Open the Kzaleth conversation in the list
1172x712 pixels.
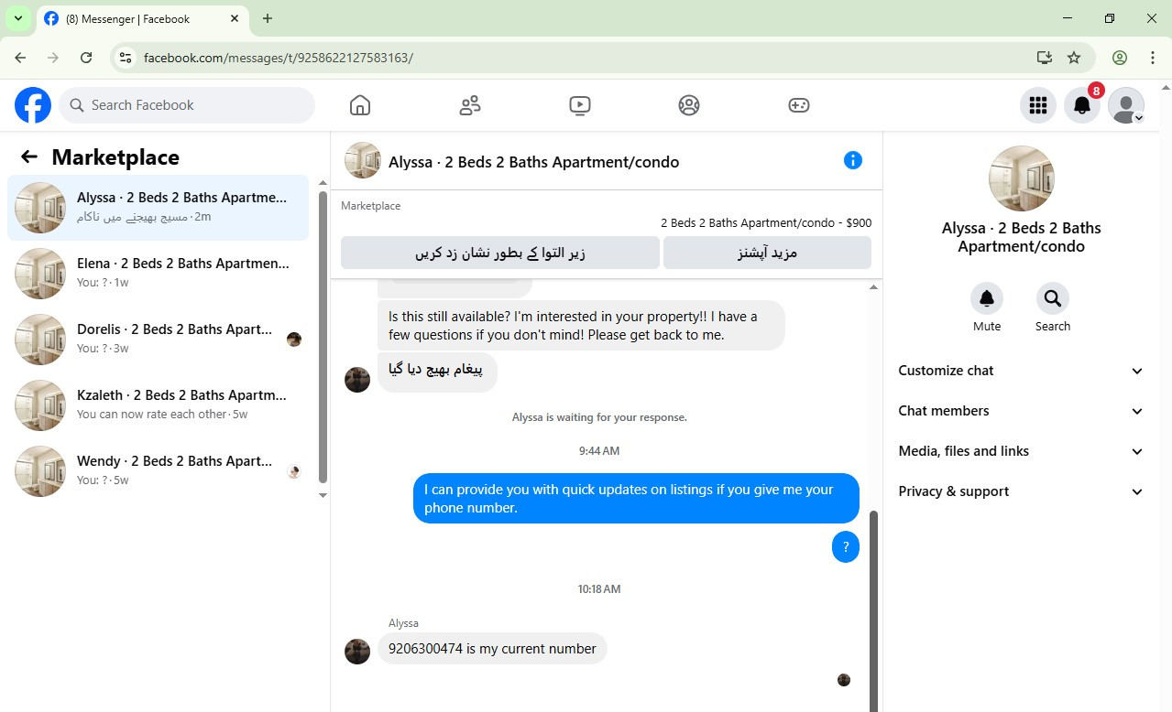pos(159,405)
